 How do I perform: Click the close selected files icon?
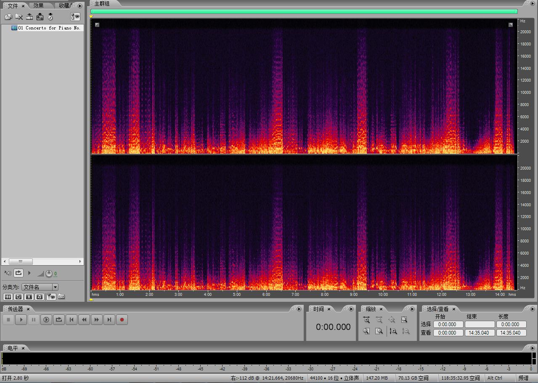tap(19, 17)
